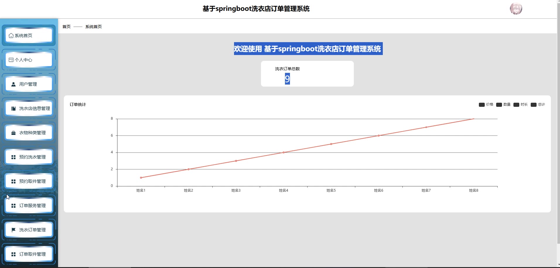Open 用户管理 in the sidebar
Screen dimensions: 560x268
tap(29, 84)
